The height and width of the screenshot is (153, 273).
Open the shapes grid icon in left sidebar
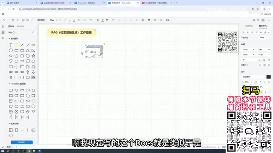point(3,32)
